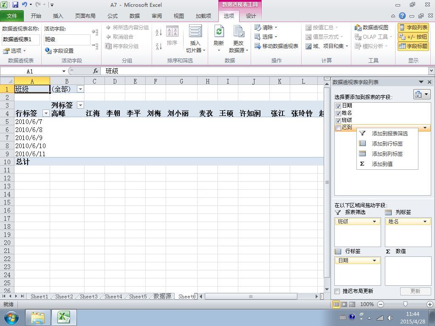
Task: Open the (全部) filter dropdown in B1
Action: (x=80, y=89)
